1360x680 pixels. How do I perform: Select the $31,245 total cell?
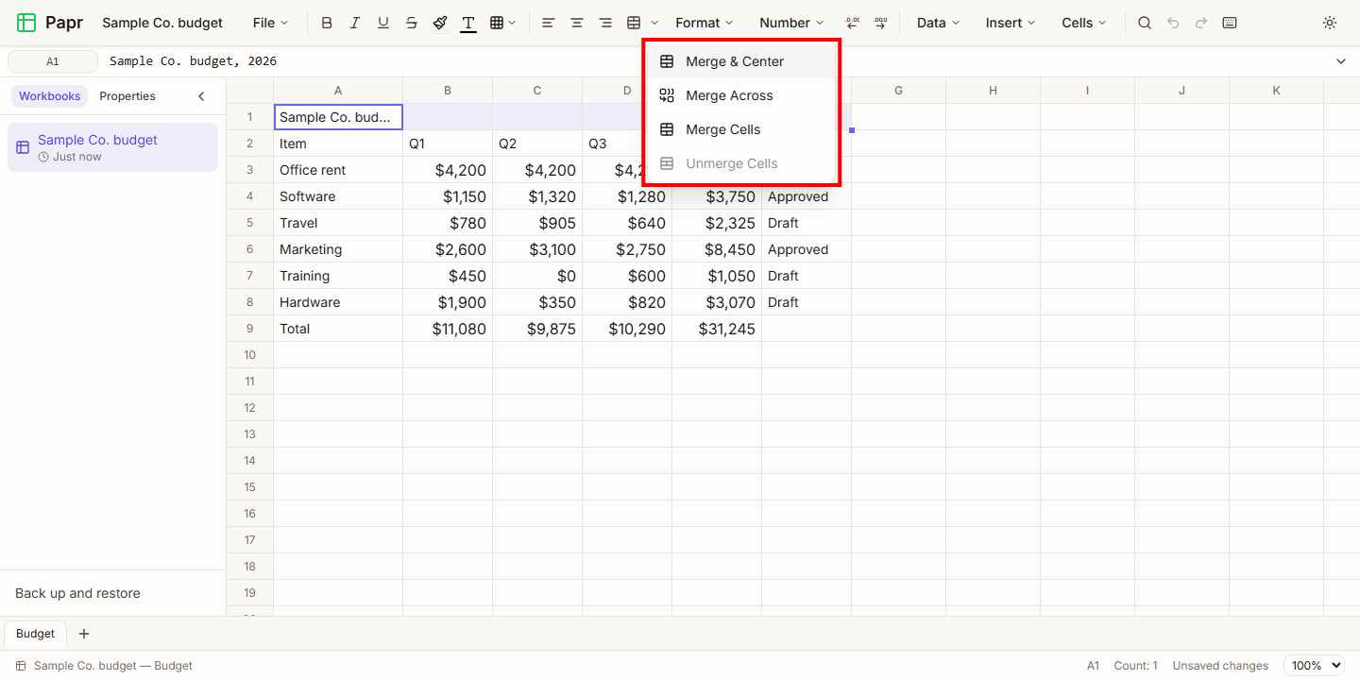[x=717, y=329]
